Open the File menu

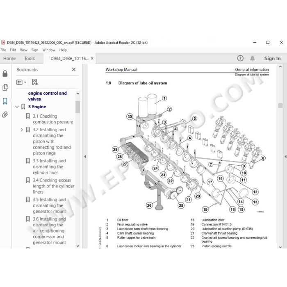(3, 50)
